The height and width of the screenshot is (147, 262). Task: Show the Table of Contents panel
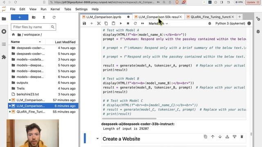[4, 44]
